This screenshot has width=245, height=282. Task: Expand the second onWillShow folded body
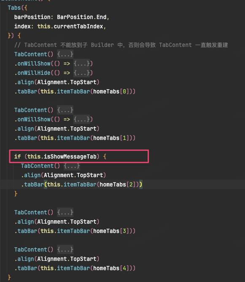coord(82,119)
